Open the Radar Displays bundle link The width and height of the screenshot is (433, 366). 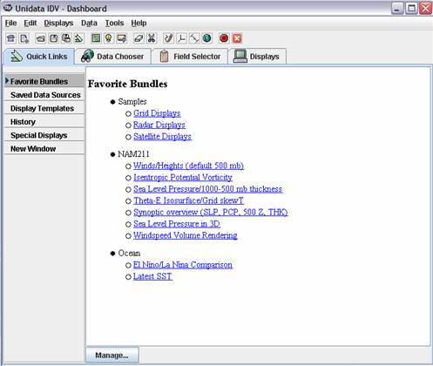pyautogui.click(x=159, y=125)
